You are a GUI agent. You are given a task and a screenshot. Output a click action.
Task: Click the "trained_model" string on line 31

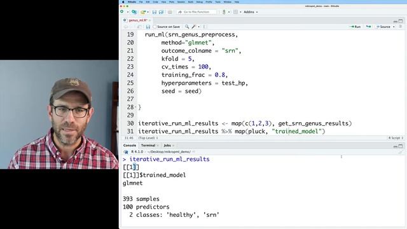coord(297,132)
